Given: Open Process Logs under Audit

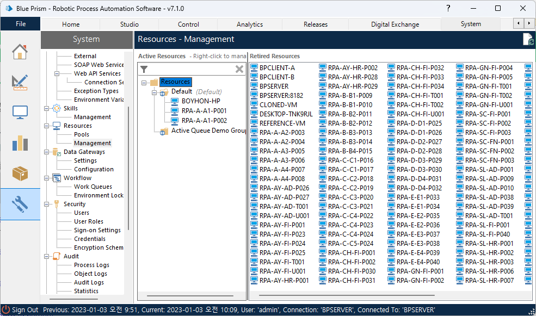Looking at the screenshot, I should point(91,265).
